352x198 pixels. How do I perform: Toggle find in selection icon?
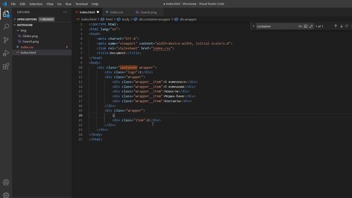coord(347,26)
